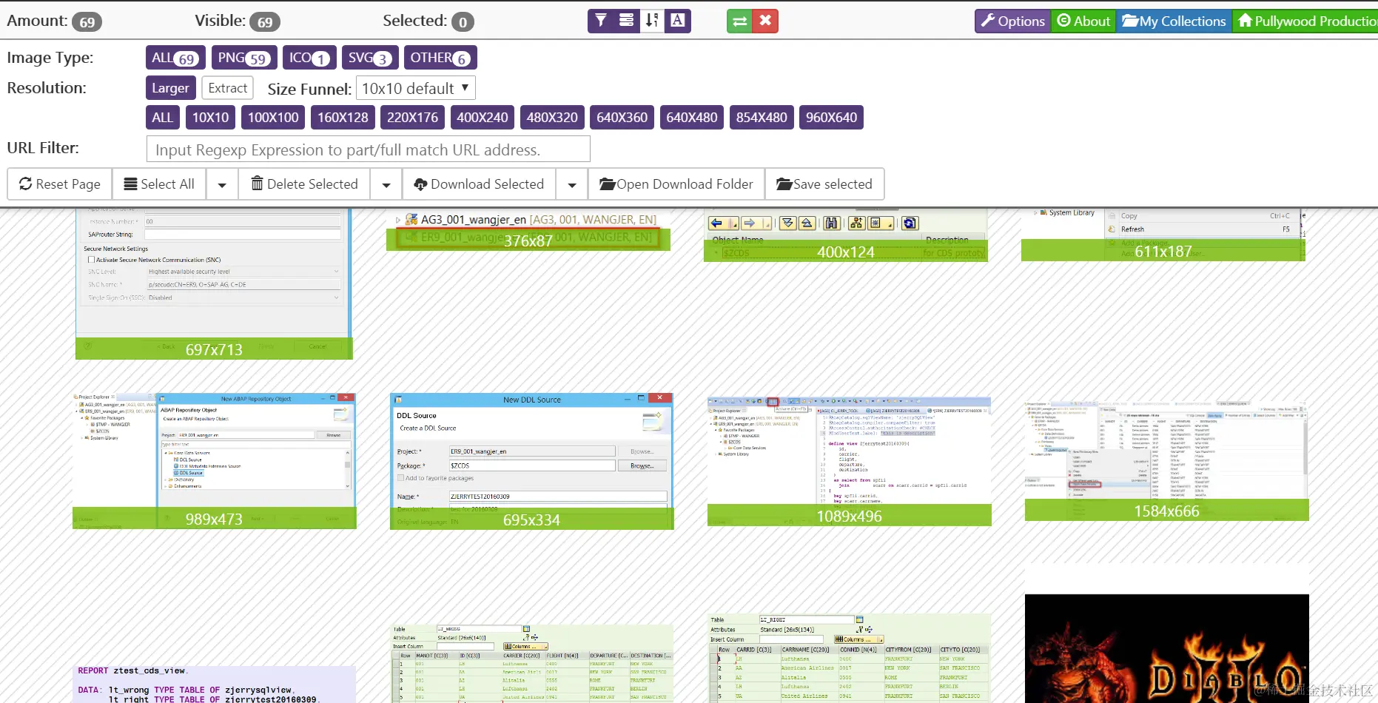
Task: Select the LT_RIGHT table thumbnail
Action: pos(850,658)
